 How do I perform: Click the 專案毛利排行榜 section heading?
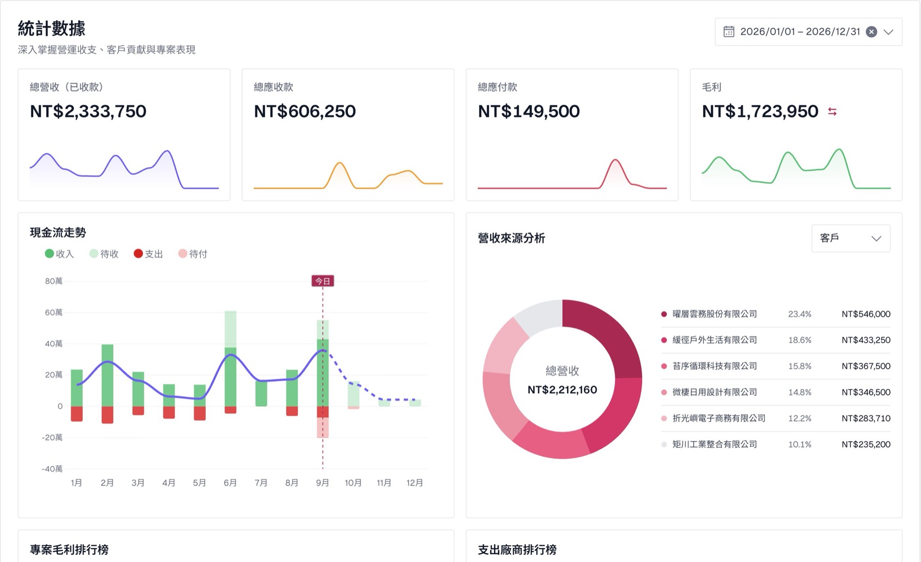[69, 550]
